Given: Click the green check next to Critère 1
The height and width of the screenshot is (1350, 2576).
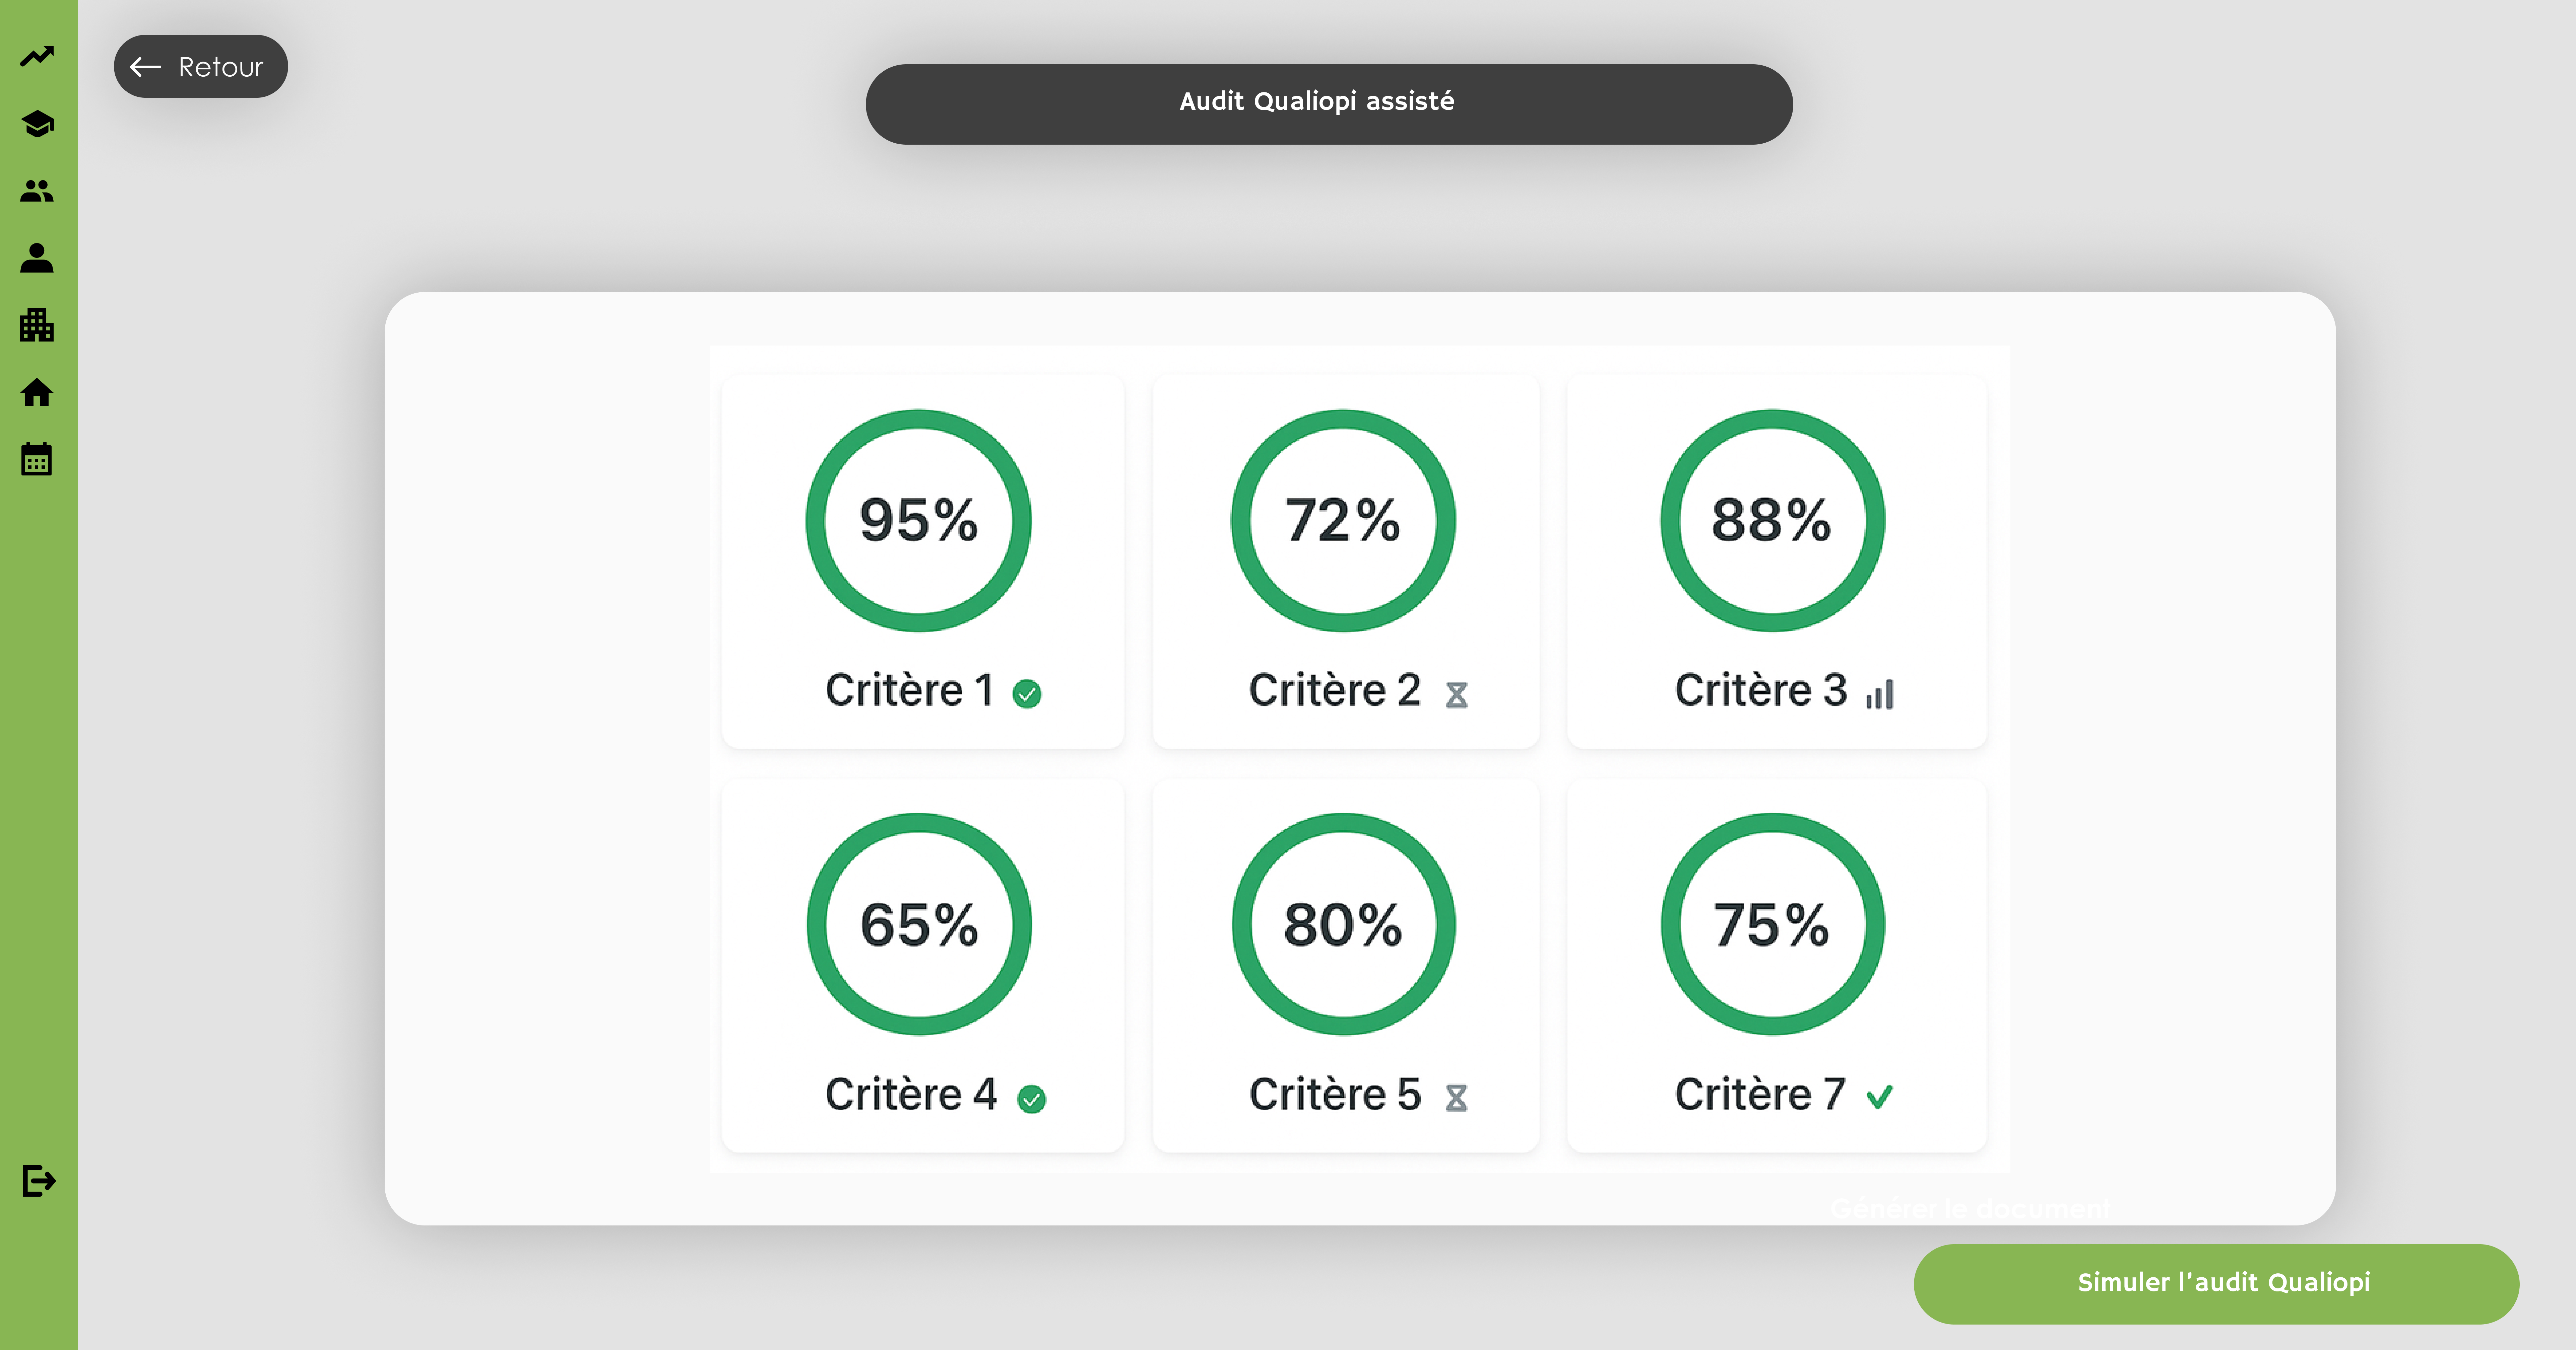Looking at the screenshot, I should tap(1027, 693).
